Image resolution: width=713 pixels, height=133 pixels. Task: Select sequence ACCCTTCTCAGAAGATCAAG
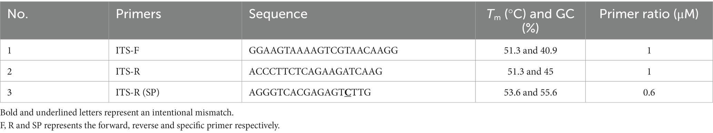coord(315,71)
